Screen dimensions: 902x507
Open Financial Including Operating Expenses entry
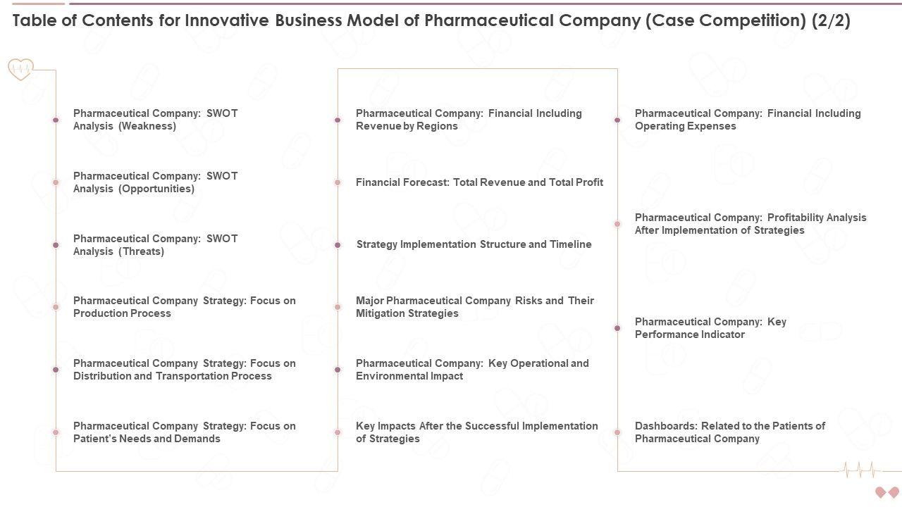click(x=747, y=120)
